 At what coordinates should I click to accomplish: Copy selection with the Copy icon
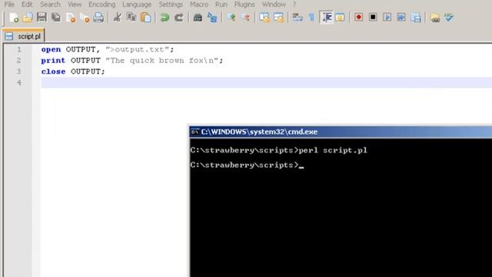[x=131, y=17]
